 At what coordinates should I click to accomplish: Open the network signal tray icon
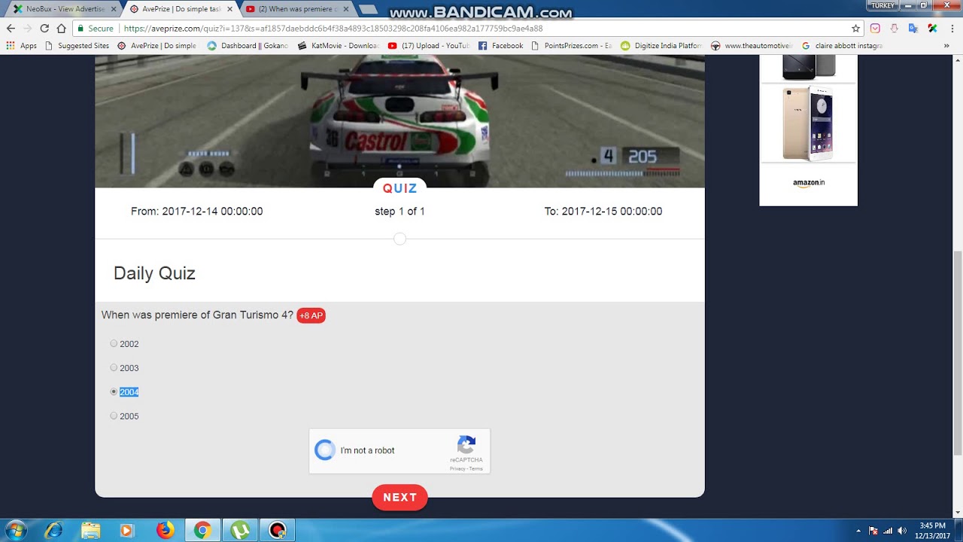point(888,531)
